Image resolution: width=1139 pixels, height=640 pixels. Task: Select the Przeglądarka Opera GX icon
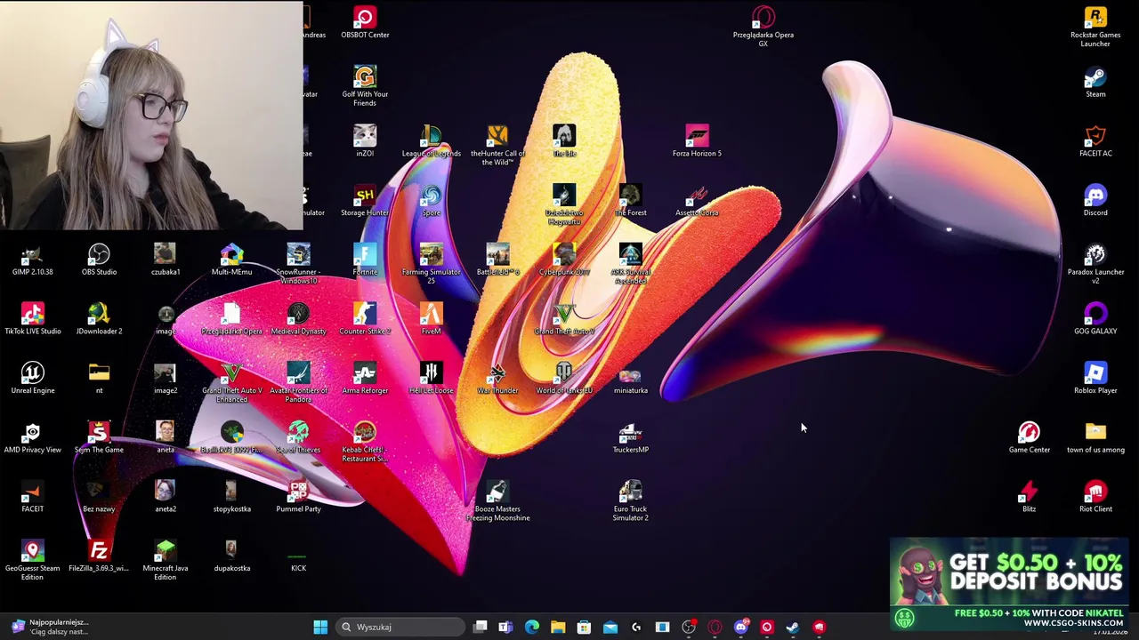click(763, 28)
